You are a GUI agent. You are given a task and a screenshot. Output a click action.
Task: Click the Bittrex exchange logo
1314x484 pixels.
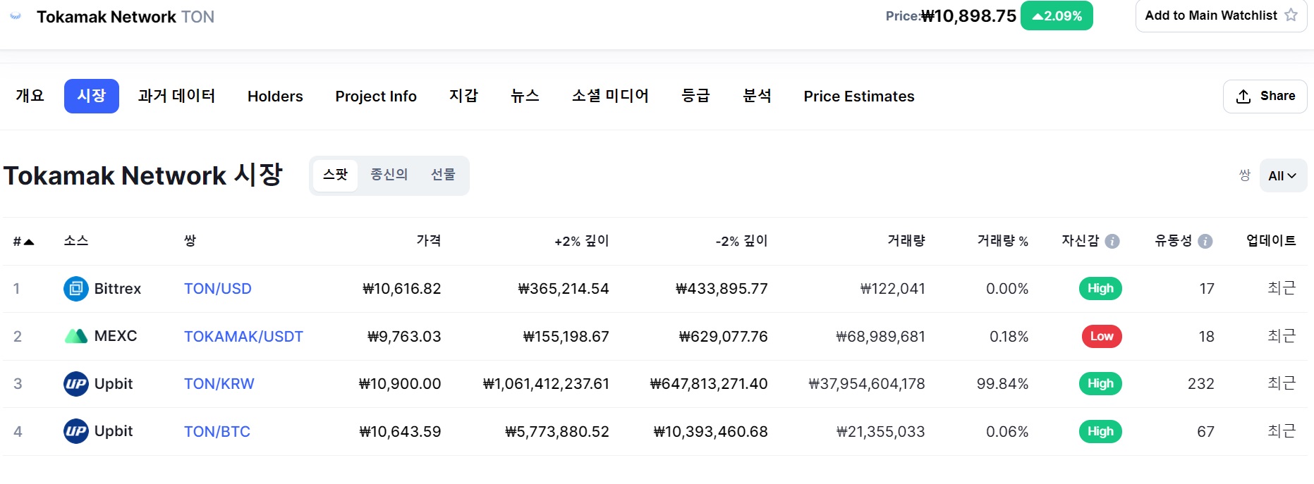click(76, 289)
